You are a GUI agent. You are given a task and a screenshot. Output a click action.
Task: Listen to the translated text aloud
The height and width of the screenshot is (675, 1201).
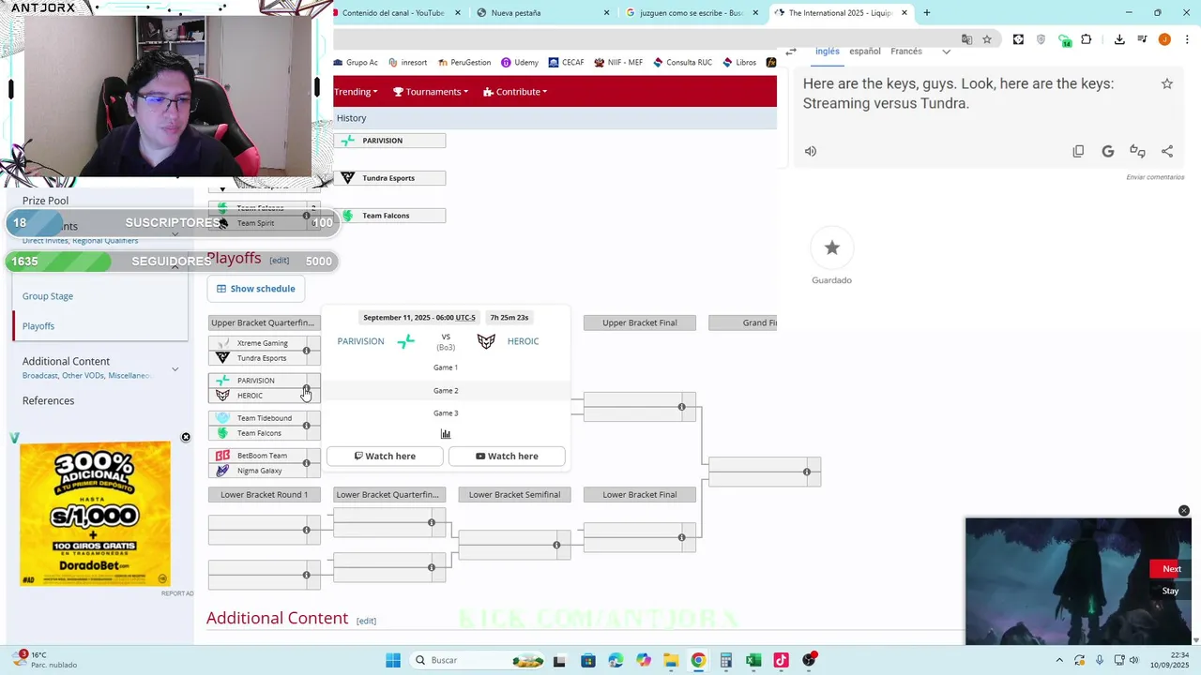811,151
